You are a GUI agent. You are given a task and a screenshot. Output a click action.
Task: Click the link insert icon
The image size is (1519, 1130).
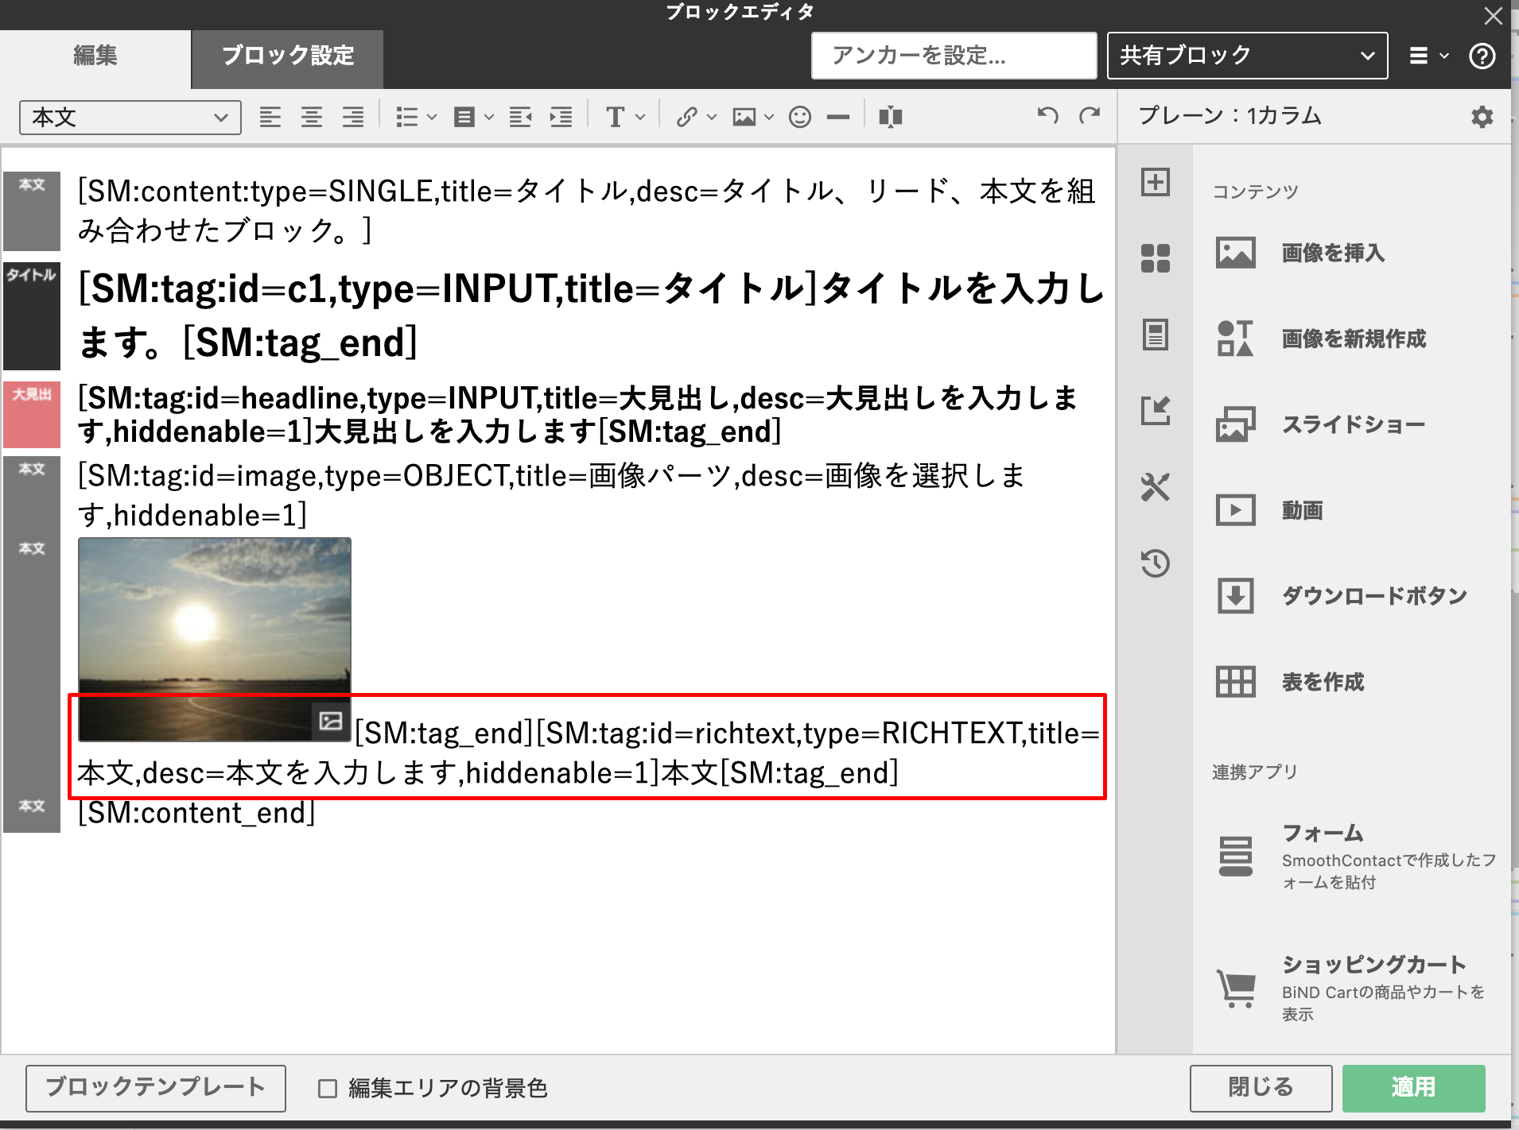[686, 118]
